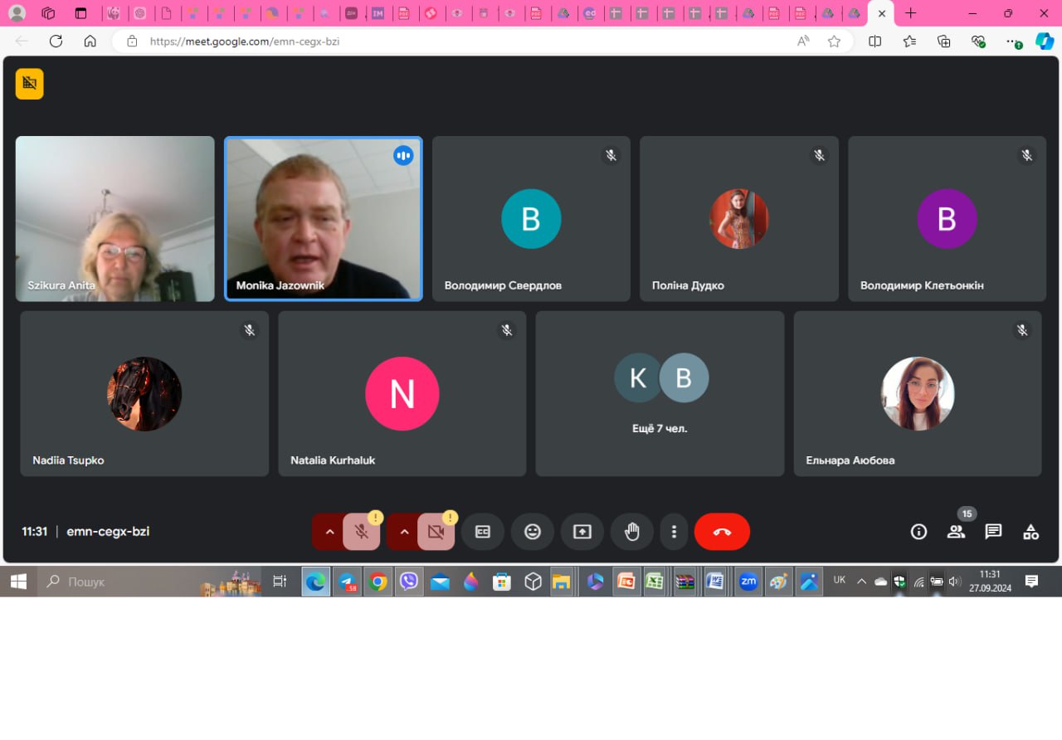Open Telegram from the taskbar

[x=347, y=582]
